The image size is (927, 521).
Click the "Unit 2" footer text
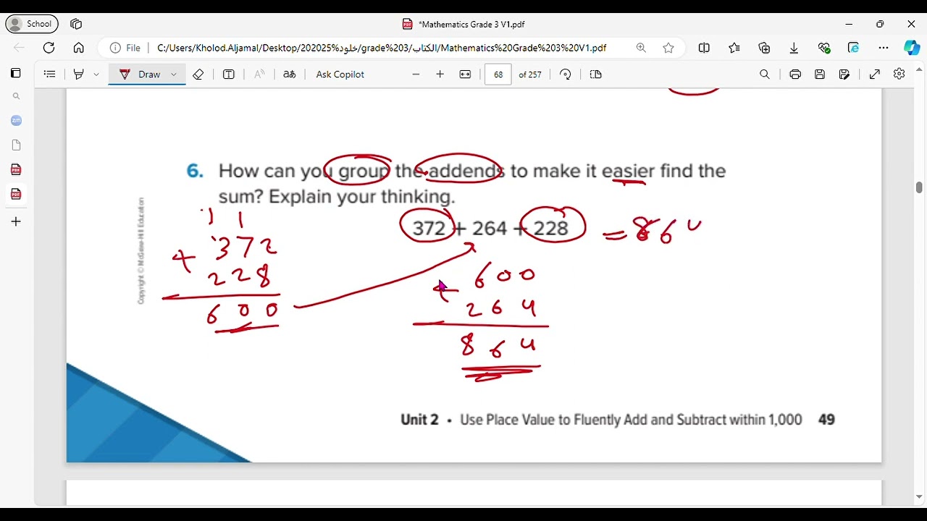(x=420, y=420)
